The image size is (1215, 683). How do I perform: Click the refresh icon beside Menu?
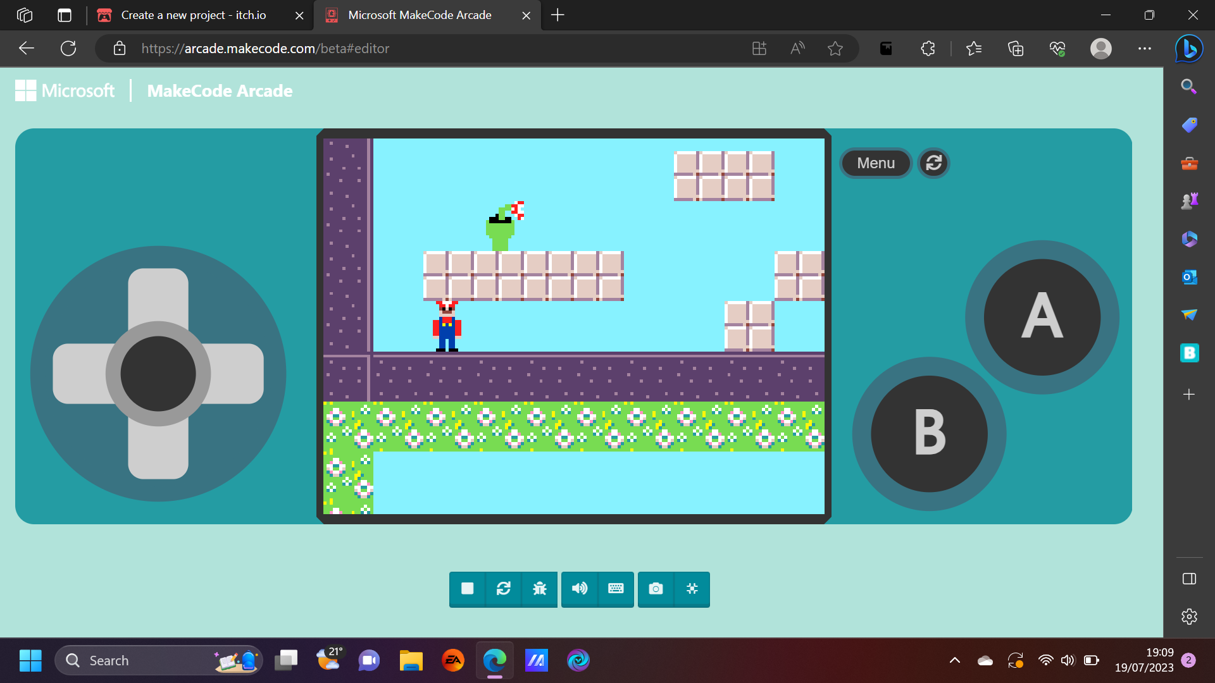934,163
